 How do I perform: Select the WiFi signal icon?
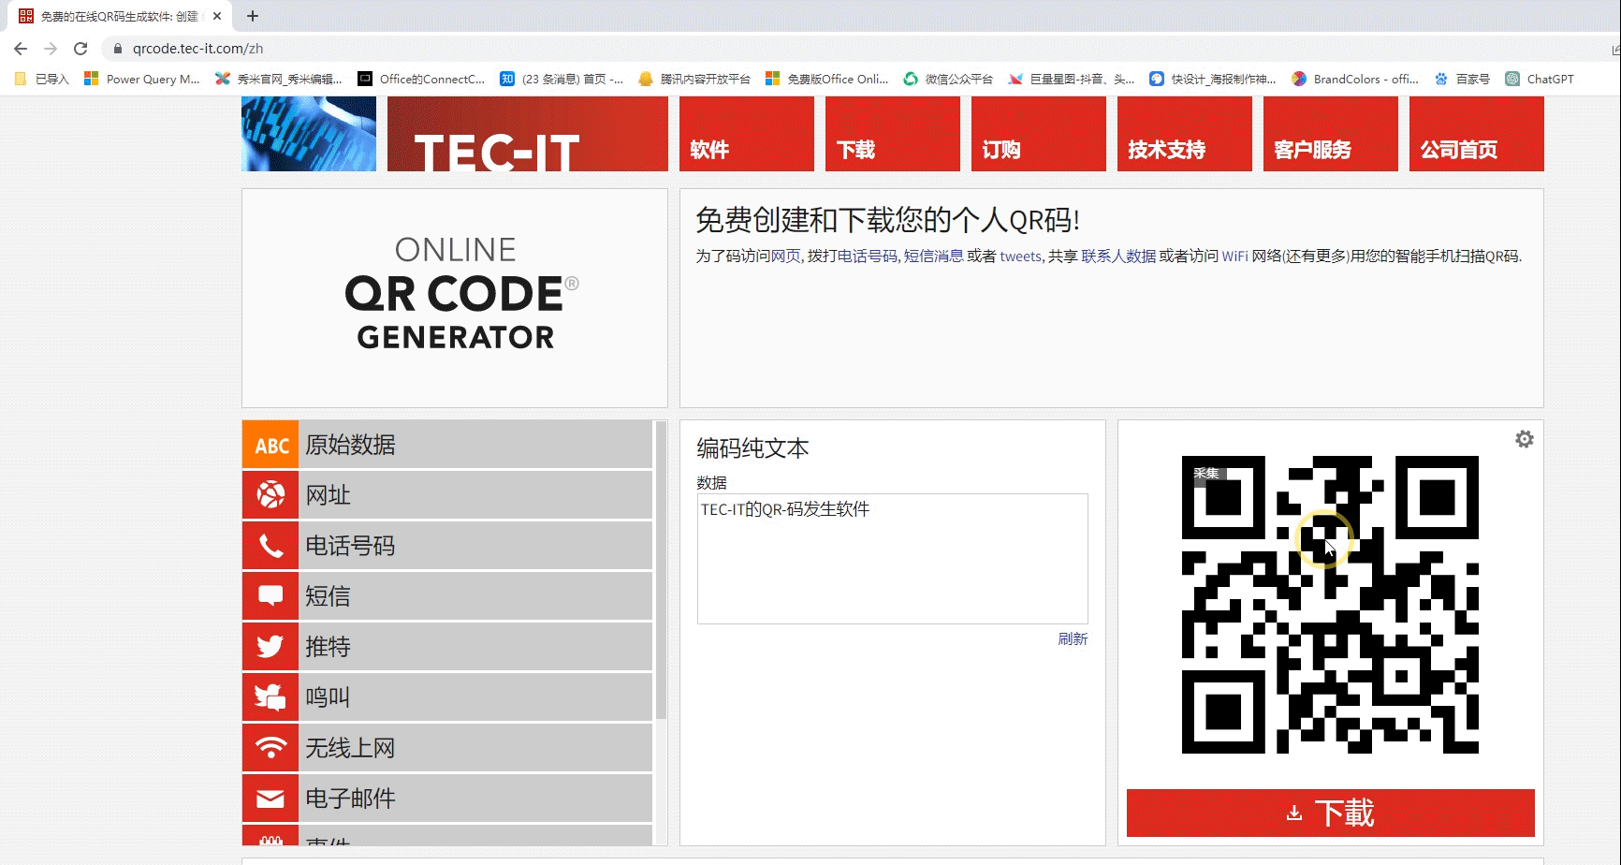coord(270,748)
